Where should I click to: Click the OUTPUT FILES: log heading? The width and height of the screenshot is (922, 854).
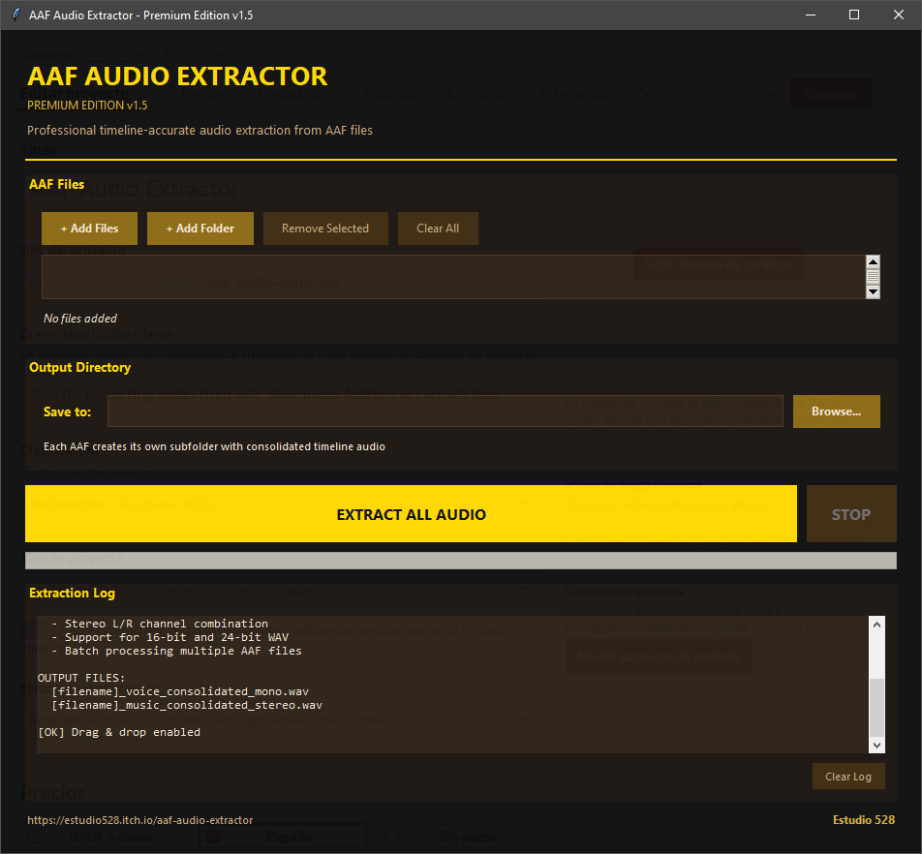tap(81, 678)
